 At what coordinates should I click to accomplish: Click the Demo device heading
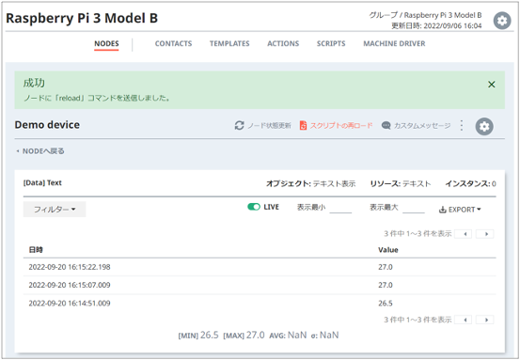pyautogui.click(x=47, y=125)
